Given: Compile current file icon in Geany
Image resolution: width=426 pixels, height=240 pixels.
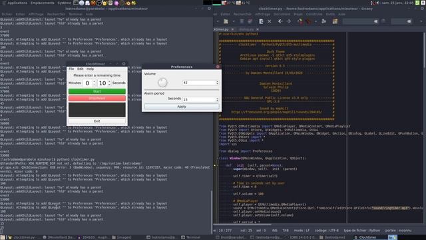Looking at the screenshot, I should pos(300,21).
